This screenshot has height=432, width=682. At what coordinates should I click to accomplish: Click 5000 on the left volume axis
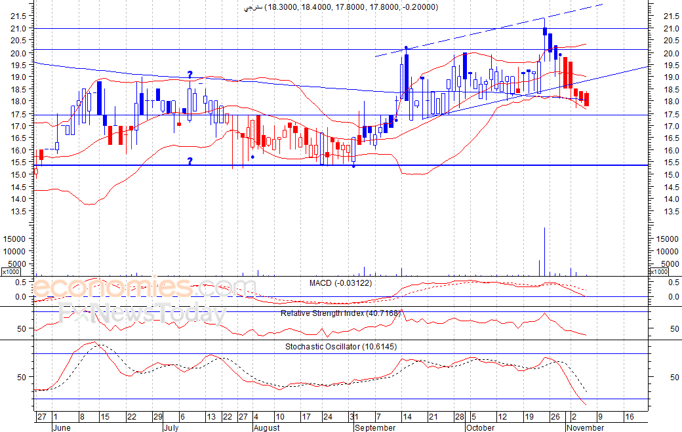[16, 264]
